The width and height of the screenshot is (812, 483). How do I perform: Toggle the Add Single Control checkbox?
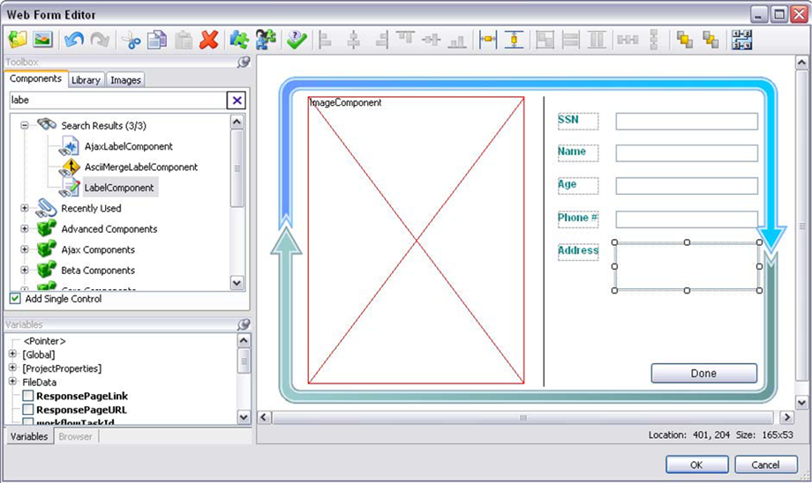15,299
